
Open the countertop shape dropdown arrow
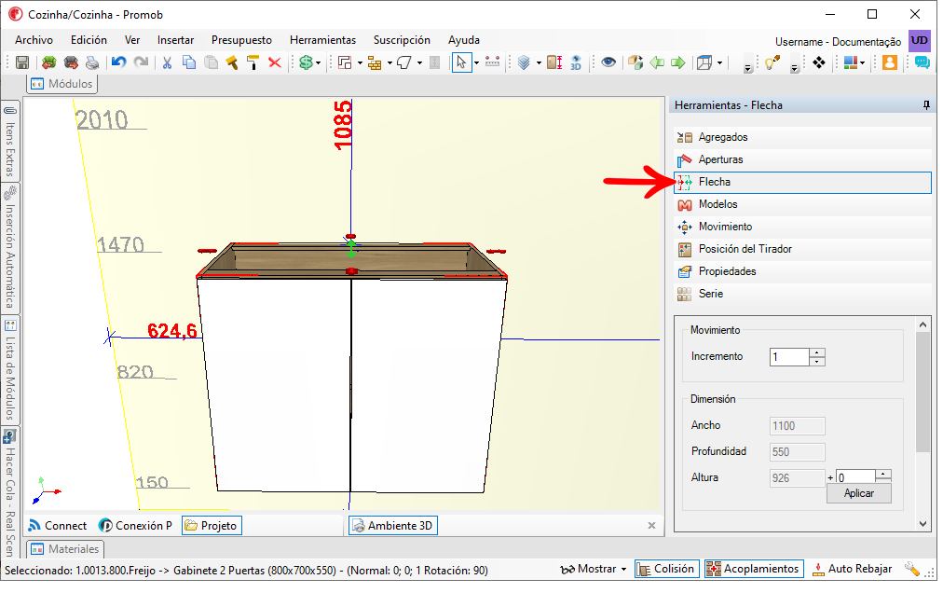[x=419, y=62]
